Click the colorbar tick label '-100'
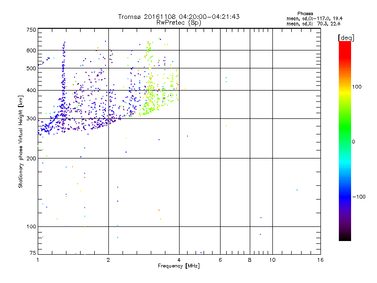Image resolution: width=377 pixels, height=283 pixels. click(x=359, y=197)
